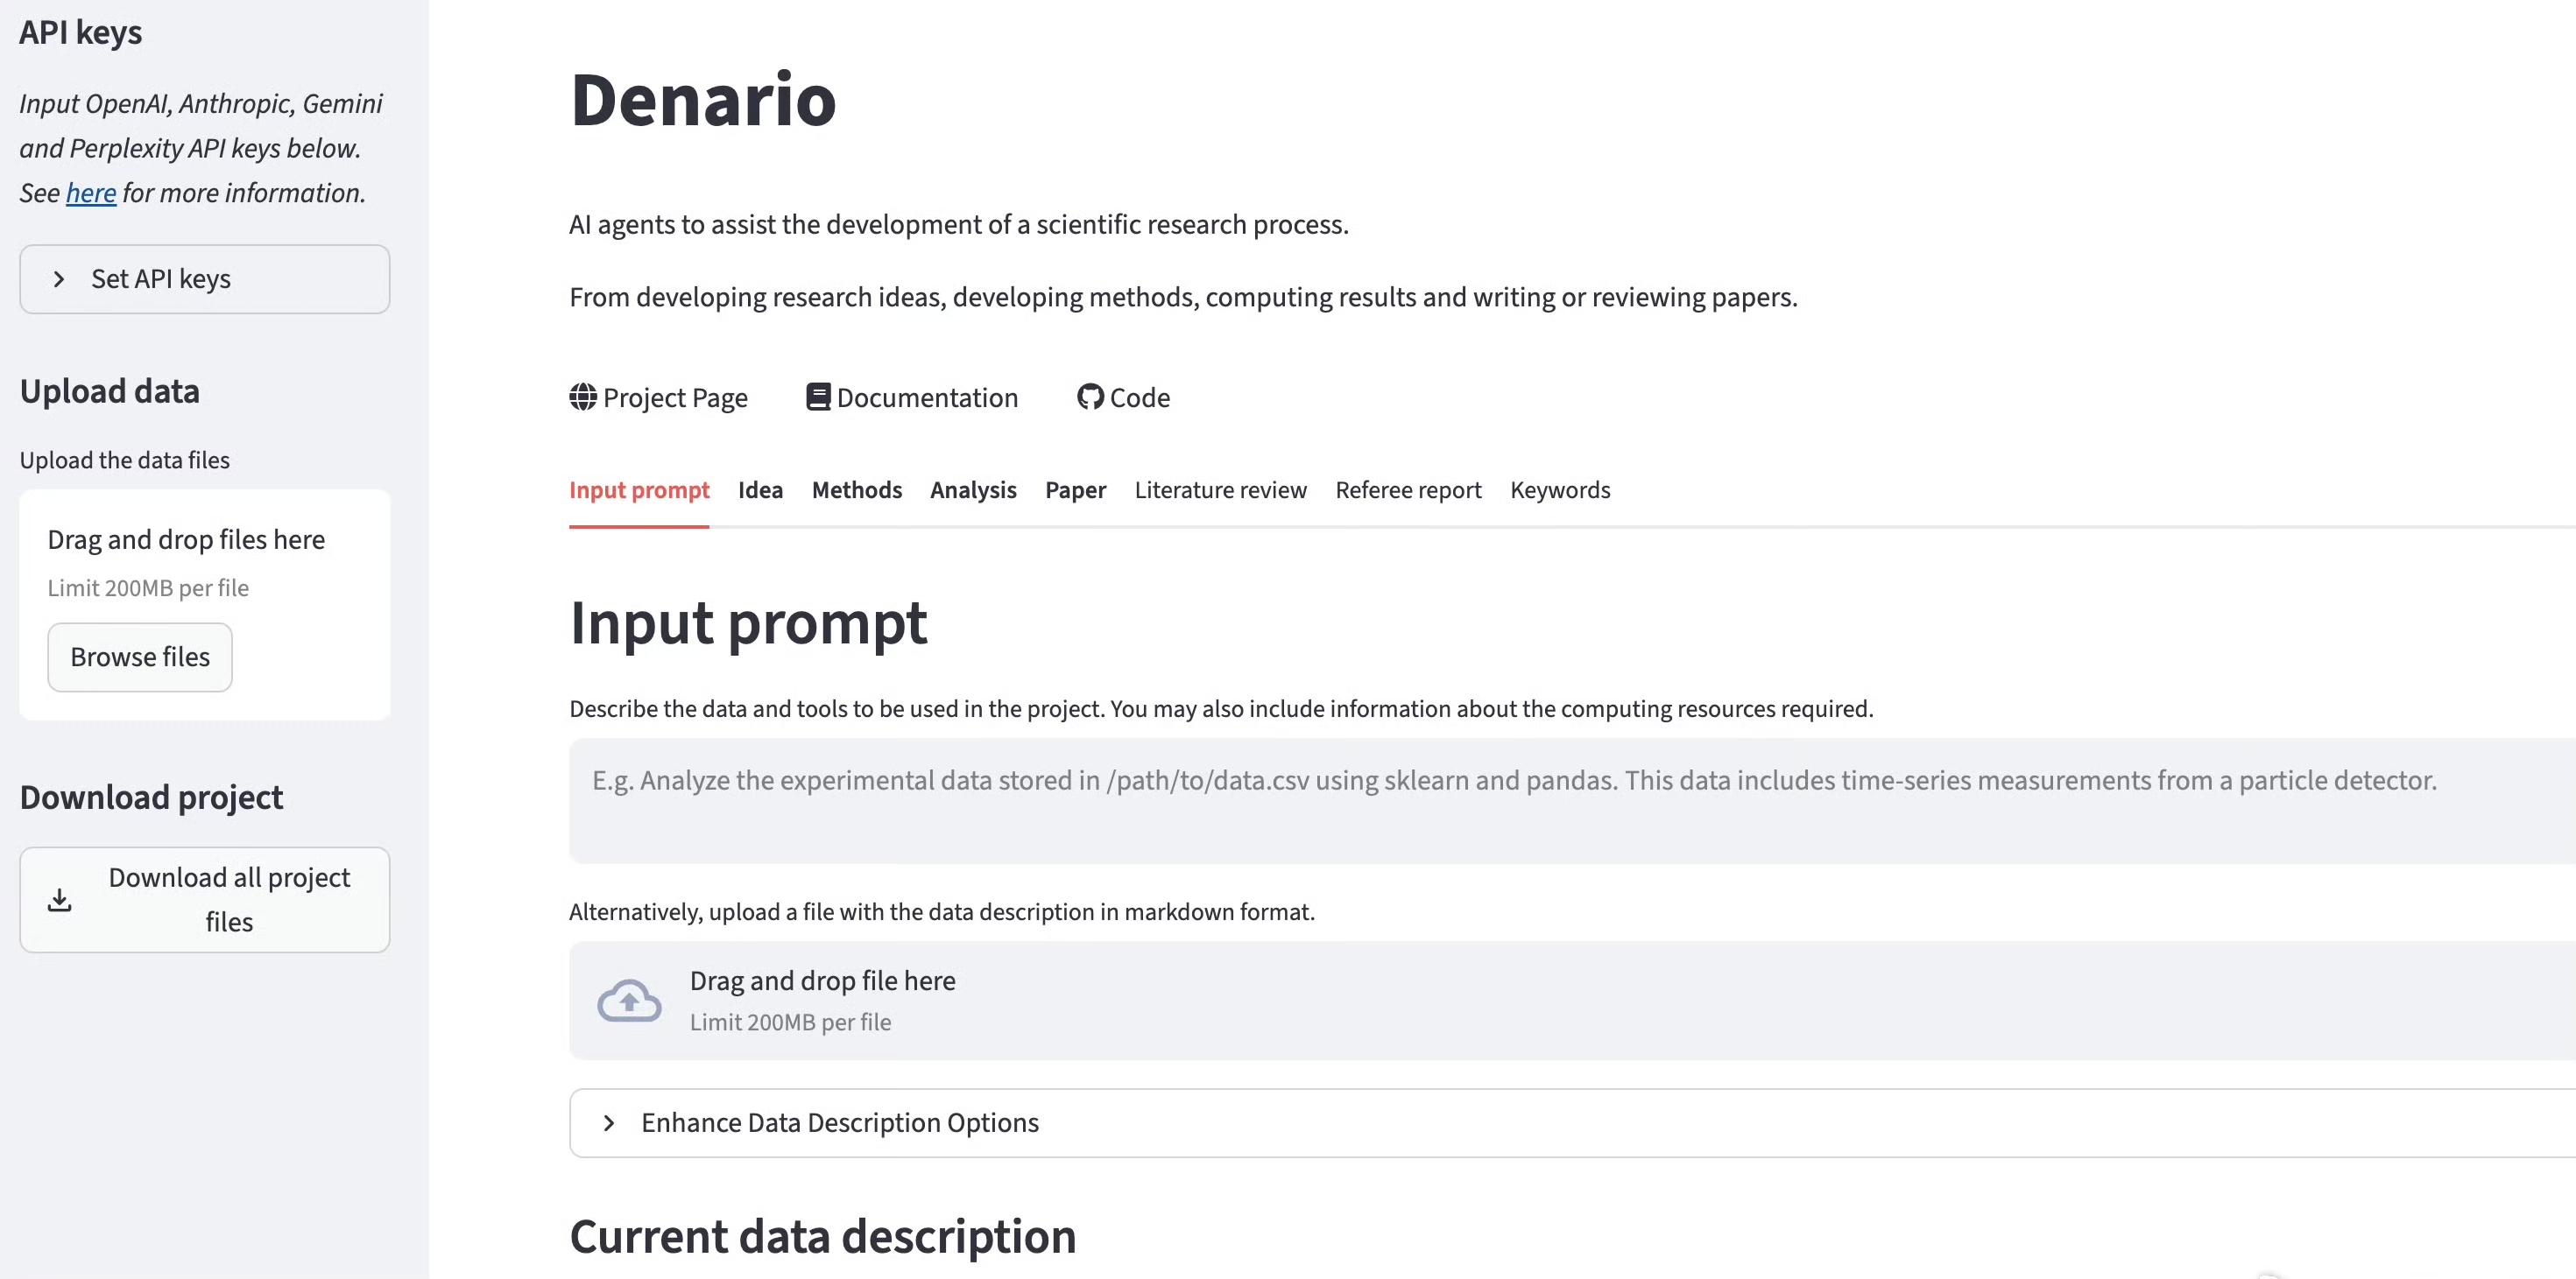This screenshot has height=1279, width=2576.
Task: Click the GitHub icon beside Code
Action: click(x=1089, y=397)
